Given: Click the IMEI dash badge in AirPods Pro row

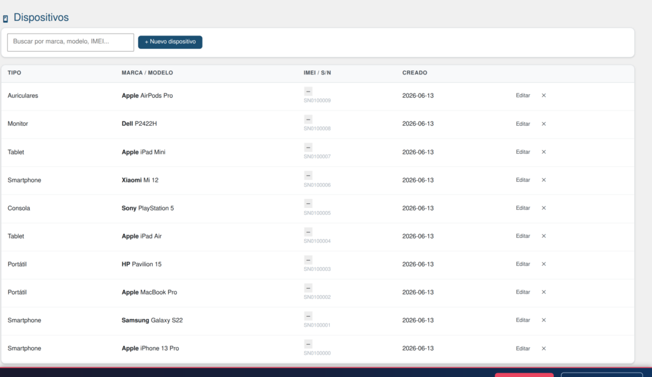Looking at the screenshot, I should tap(308, 92).
